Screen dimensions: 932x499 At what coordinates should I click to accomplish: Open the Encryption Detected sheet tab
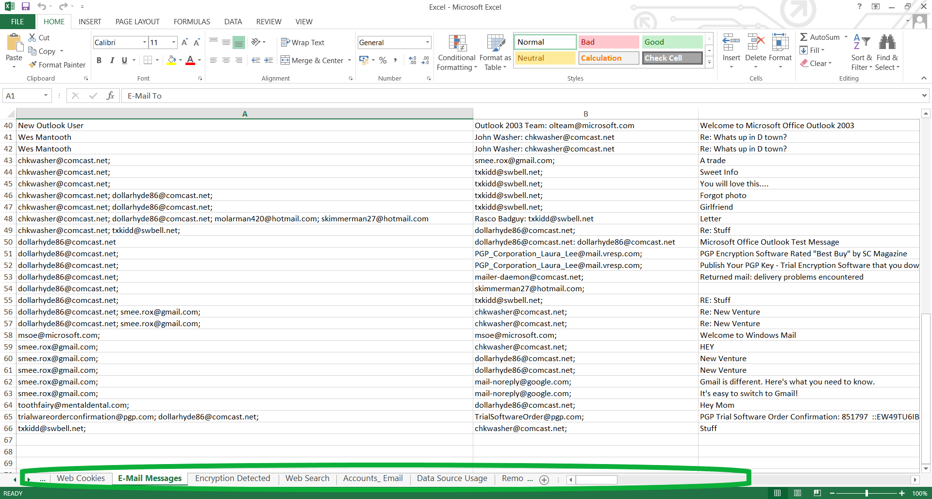click(x=233, y=478)
